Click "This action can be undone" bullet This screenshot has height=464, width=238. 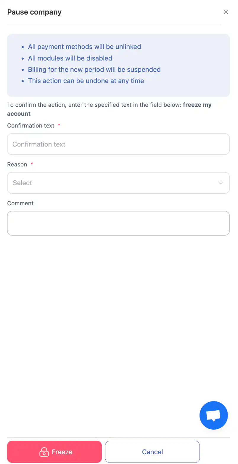[x=86, y=81]
